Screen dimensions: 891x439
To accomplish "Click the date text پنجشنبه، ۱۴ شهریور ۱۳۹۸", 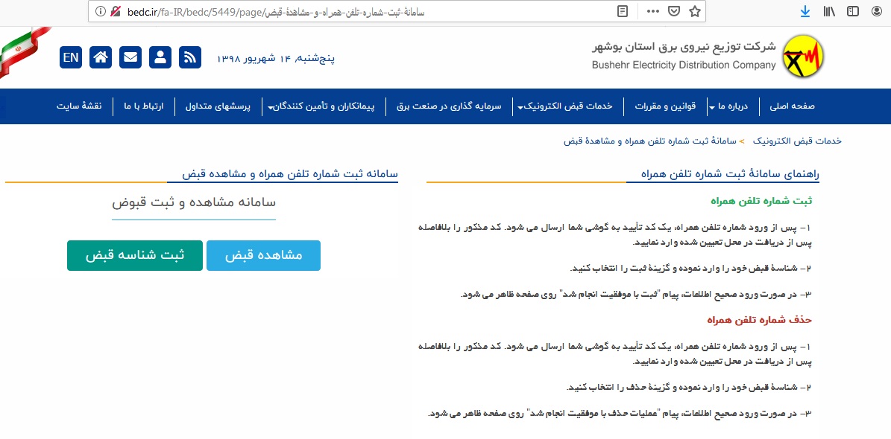I will tap(276, 58).
